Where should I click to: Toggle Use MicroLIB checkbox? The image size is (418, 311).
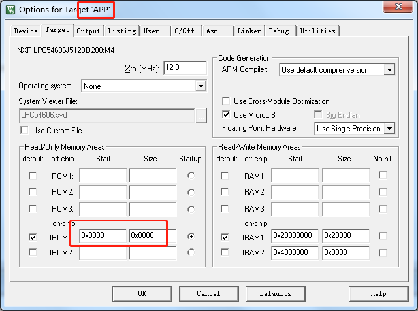(226, 115)
